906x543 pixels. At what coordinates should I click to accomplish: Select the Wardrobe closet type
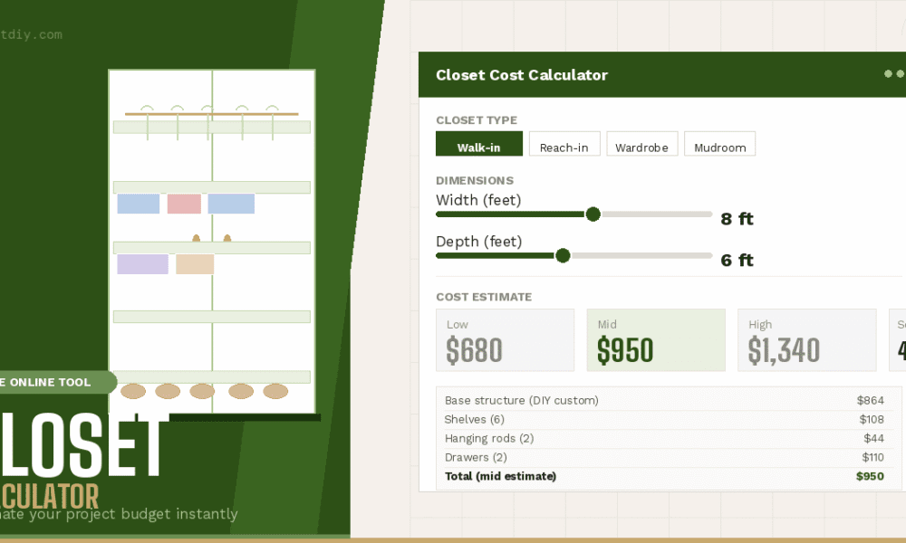[x=642, y=143]
